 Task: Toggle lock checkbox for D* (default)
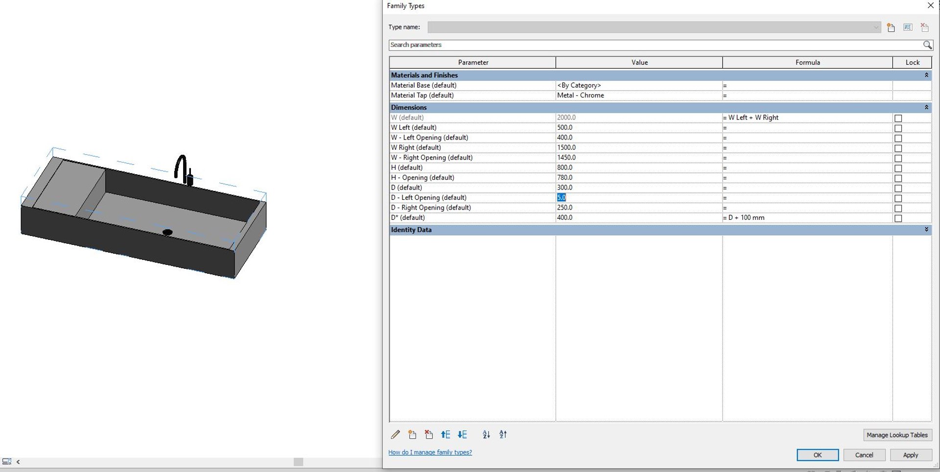(898, 218)
